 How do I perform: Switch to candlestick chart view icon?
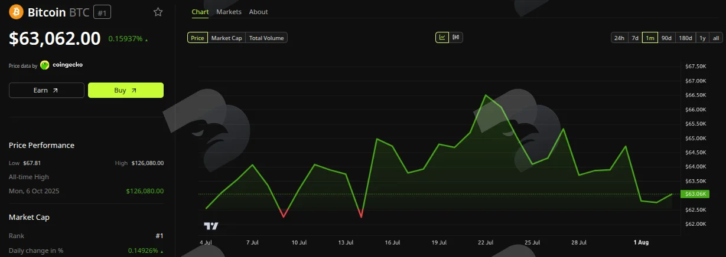click(x=456, y=38)
